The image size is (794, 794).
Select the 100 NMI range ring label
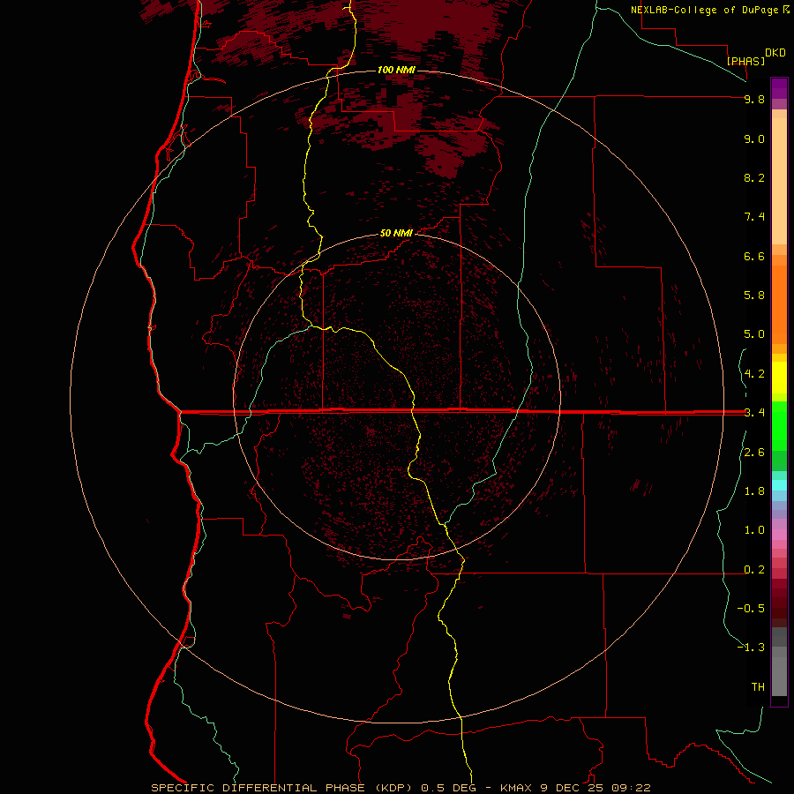coord(396,70)
